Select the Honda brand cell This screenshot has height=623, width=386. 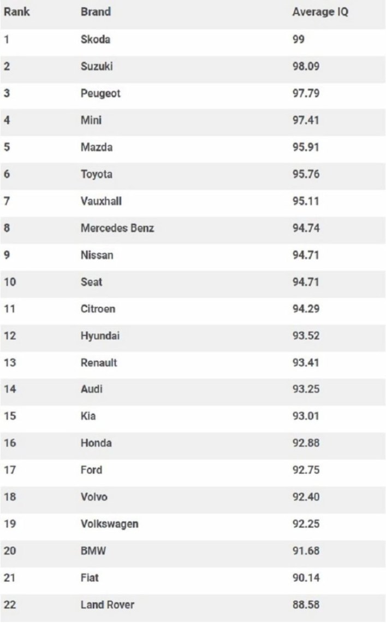(x=96, y=443)
